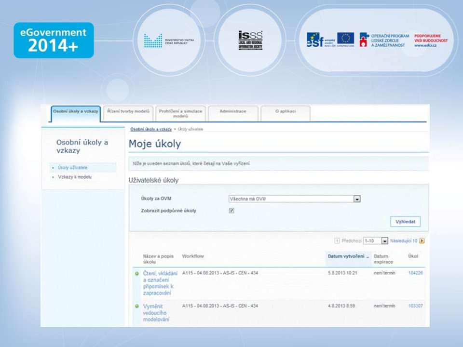
Task: Click the Název a popis úkolu header
Action: point(158,259)
